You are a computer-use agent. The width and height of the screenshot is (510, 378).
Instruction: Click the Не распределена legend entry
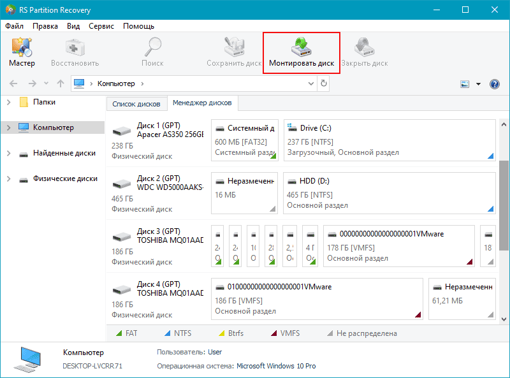coord(362,333)
